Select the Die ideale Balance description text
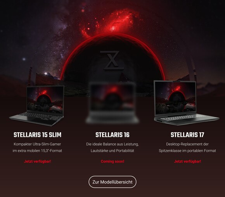 [112, 147]
